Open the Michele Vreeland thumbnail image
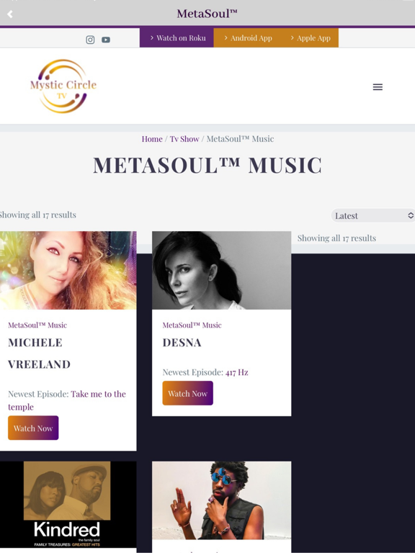The image size is (415, 553). [x=68, y=270]
